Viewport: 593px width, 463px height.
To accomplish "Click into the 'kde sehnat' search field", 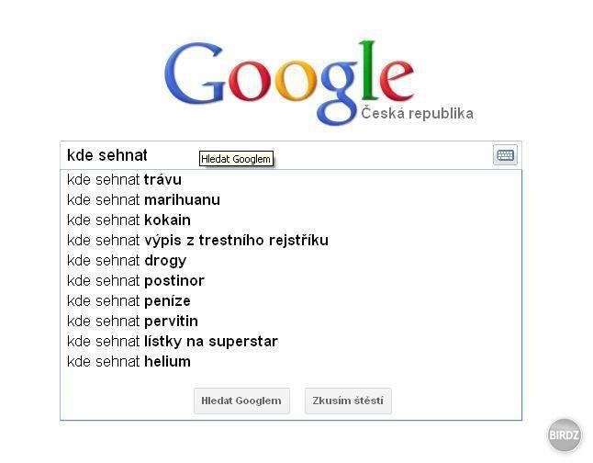I will coord(276,155).
